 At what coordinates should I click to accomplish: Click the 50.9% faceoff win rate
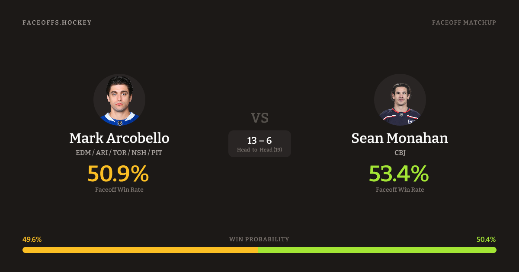click(118, 174)
